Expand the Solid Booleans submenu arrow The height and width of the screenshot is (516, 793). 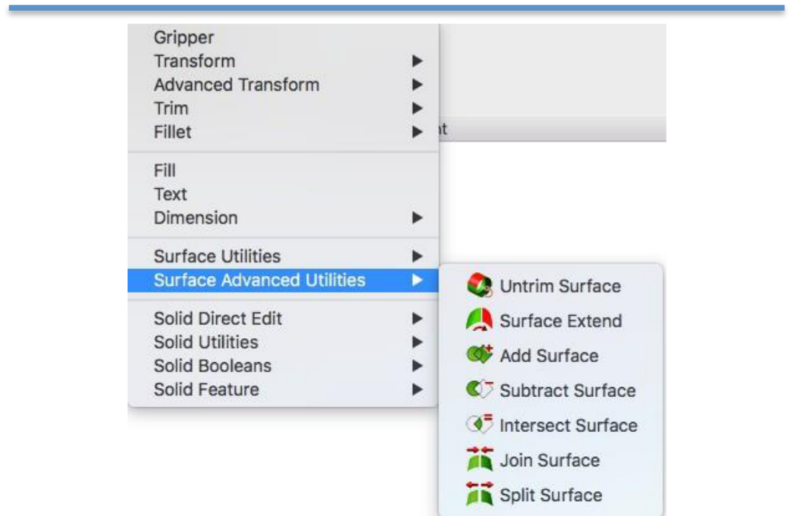(x=416, y=366)
